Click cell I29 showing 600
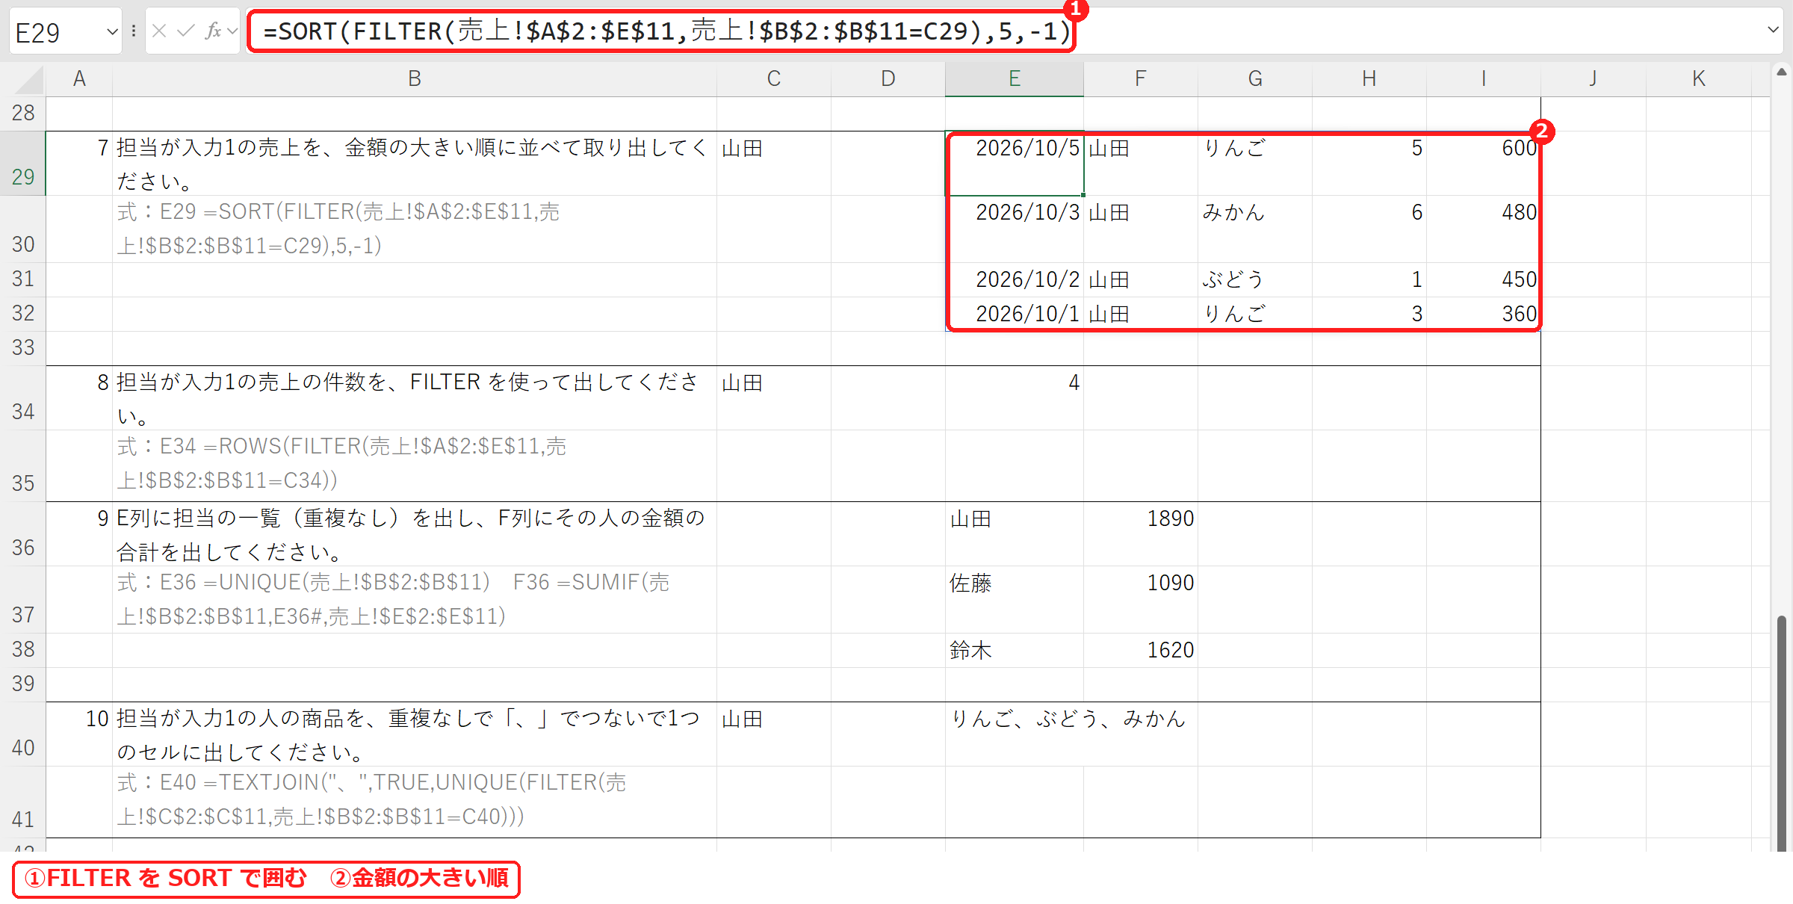 coord(1484,164)
